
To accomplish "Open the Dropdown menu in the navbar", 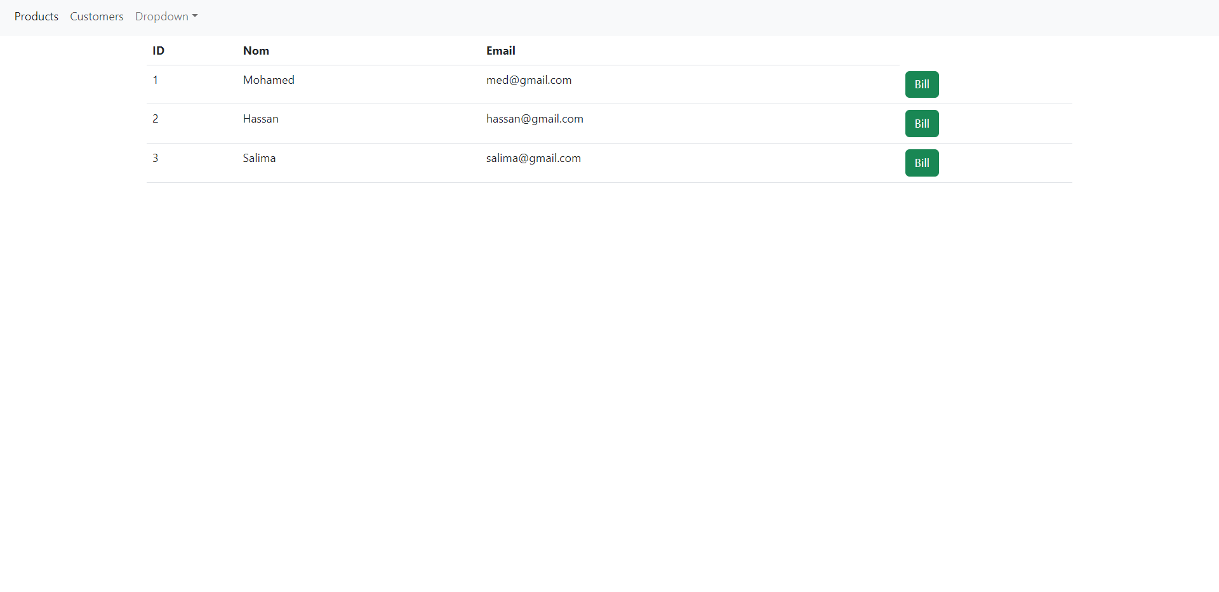I will 161,16.
